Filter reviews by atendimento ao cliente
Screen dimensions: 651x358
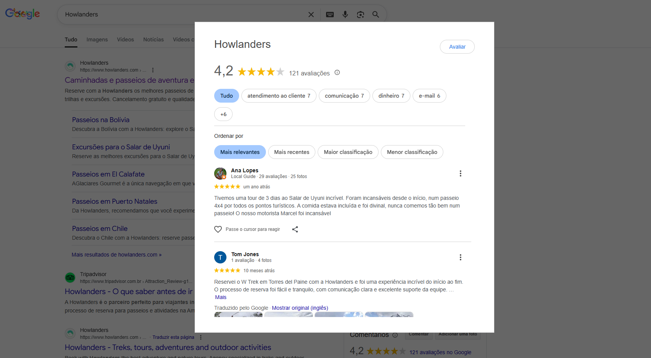coord(279,96)
